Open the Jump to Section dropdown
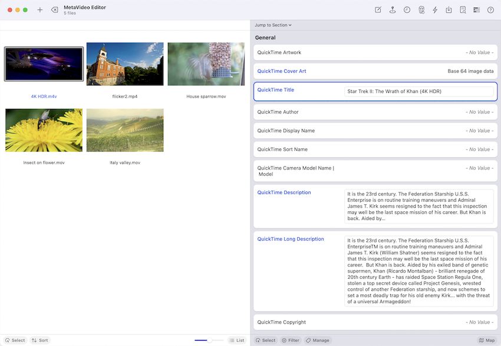The width and height of the screenshot is (501, 346). [x=272, y=25]
